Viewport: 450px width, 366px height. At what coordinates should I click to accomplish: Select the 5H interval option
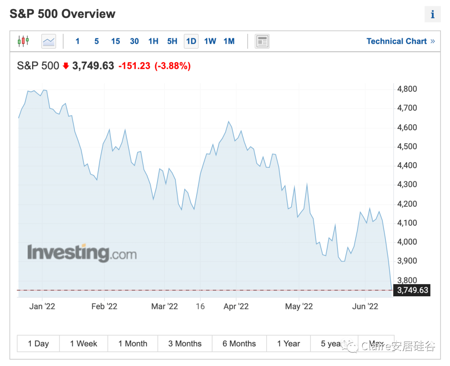(172, 41)
